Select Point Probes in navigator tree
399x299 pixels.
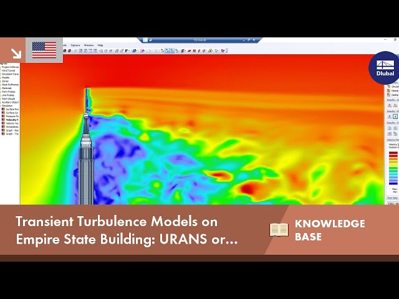tap(8, 92)
